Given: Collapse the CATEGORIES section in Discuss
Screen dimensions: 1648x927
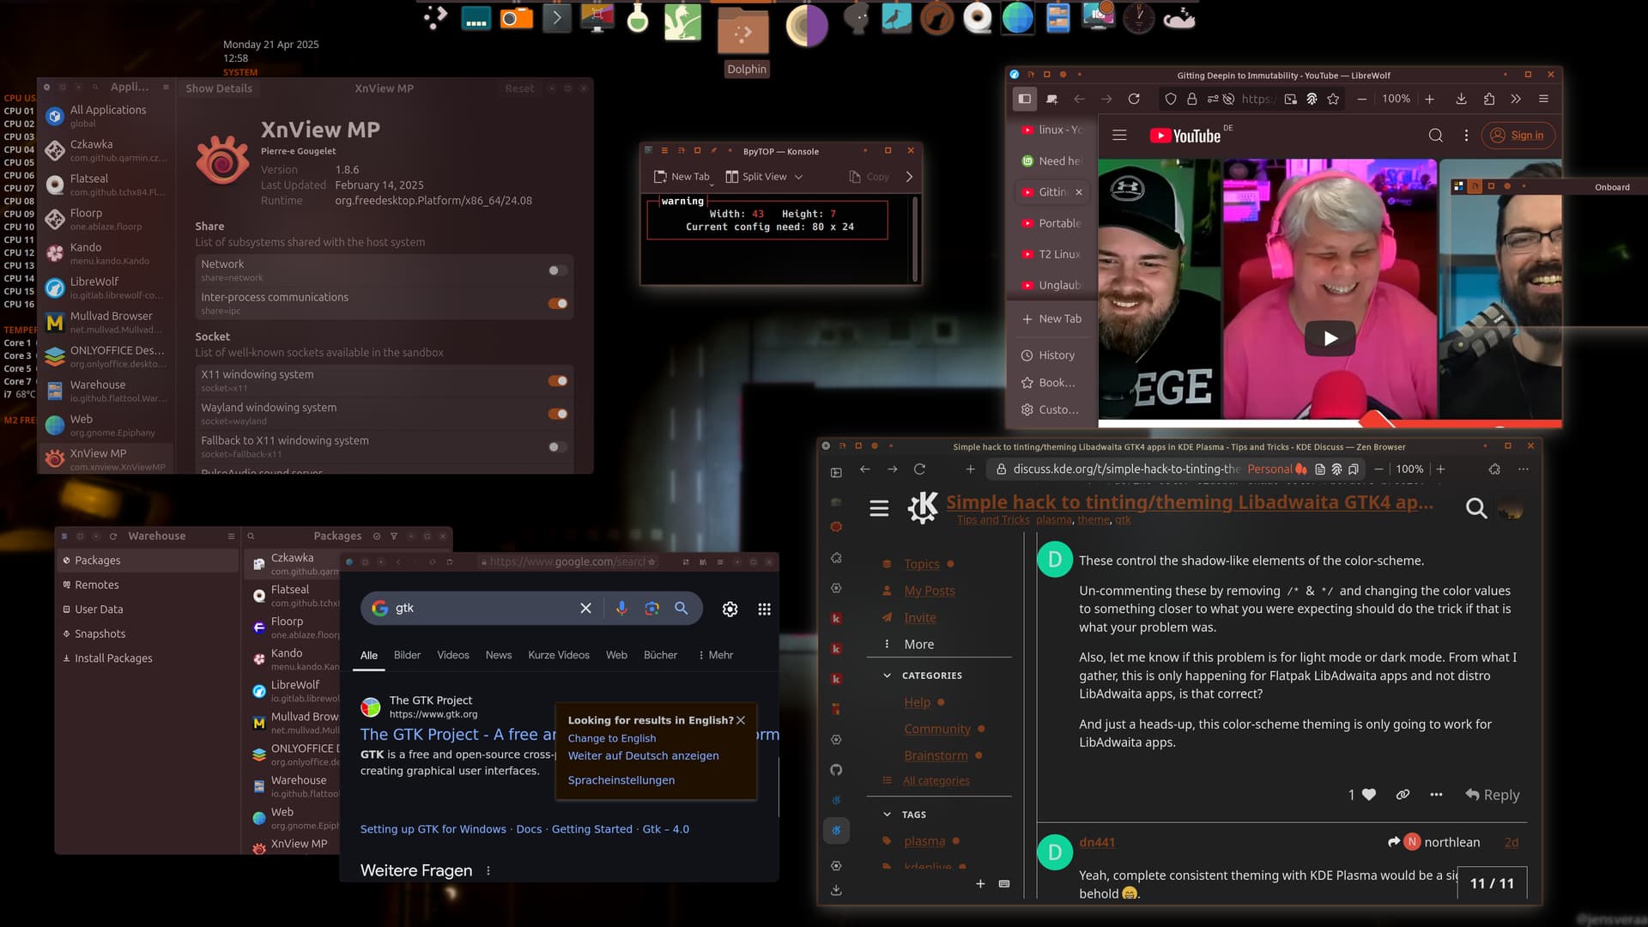Looking at the screenshot, I should (887, 676).
